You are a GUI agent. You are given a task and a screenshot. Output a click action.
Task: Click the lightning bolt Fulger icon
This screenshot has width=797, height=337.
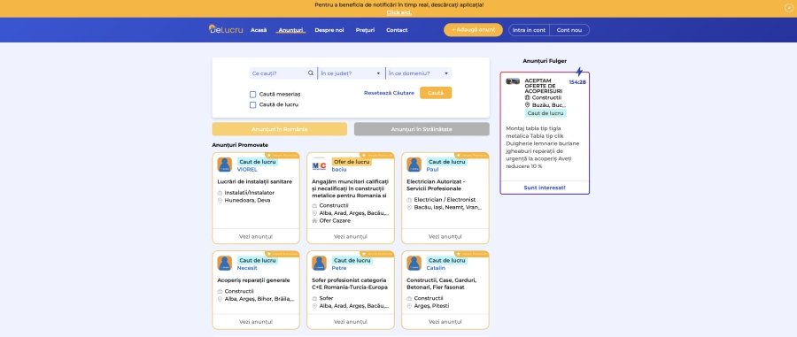[579, 72]
